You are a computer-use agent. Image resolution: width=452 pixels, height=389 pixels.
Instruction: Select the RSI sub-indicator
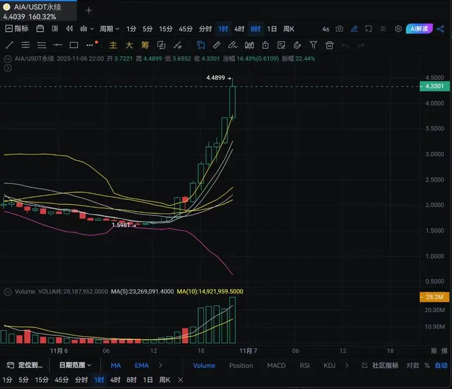[x=304, y=366]
